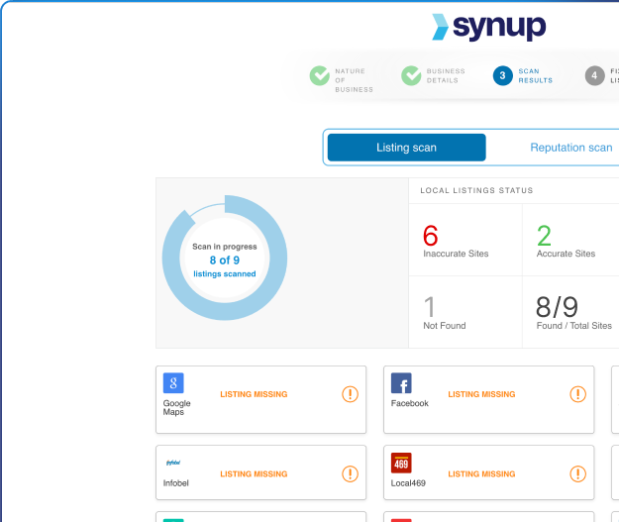Viewport: 619px width, 522px height.
Task: Open the Listing scan tab
Action: point(407,148)
